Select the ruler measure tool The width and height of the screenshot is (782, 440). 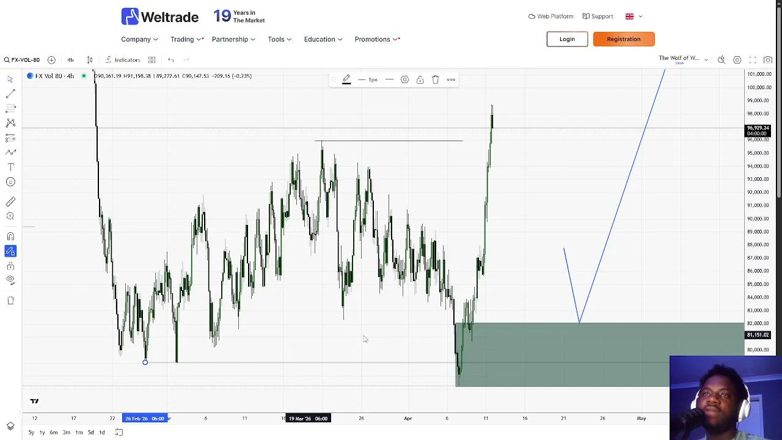(10, 202)
